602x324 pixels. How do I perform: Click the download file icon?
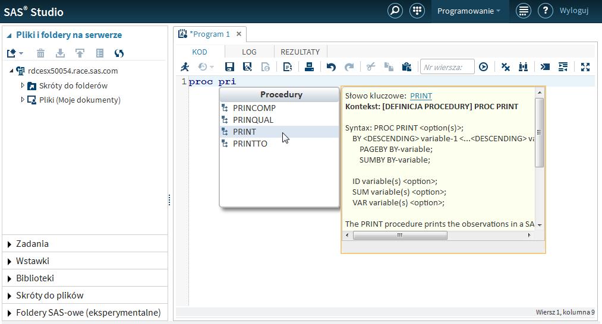tap(60, 53)
